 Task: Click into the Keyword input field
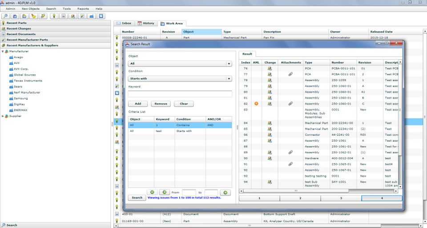[x=180, y=94]
